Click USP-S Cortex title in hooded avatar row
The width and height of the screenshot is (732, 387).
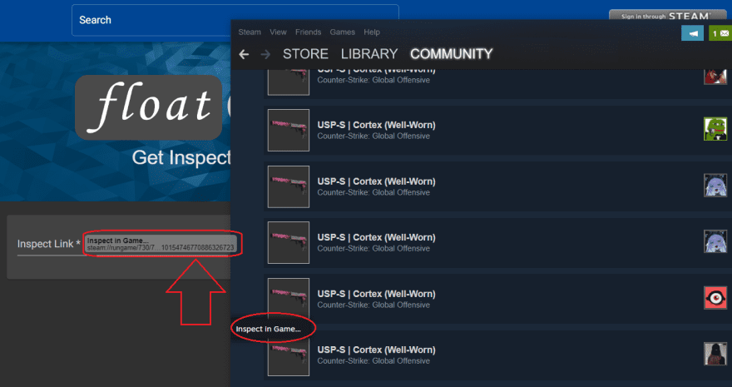click(x=376, y=350)
